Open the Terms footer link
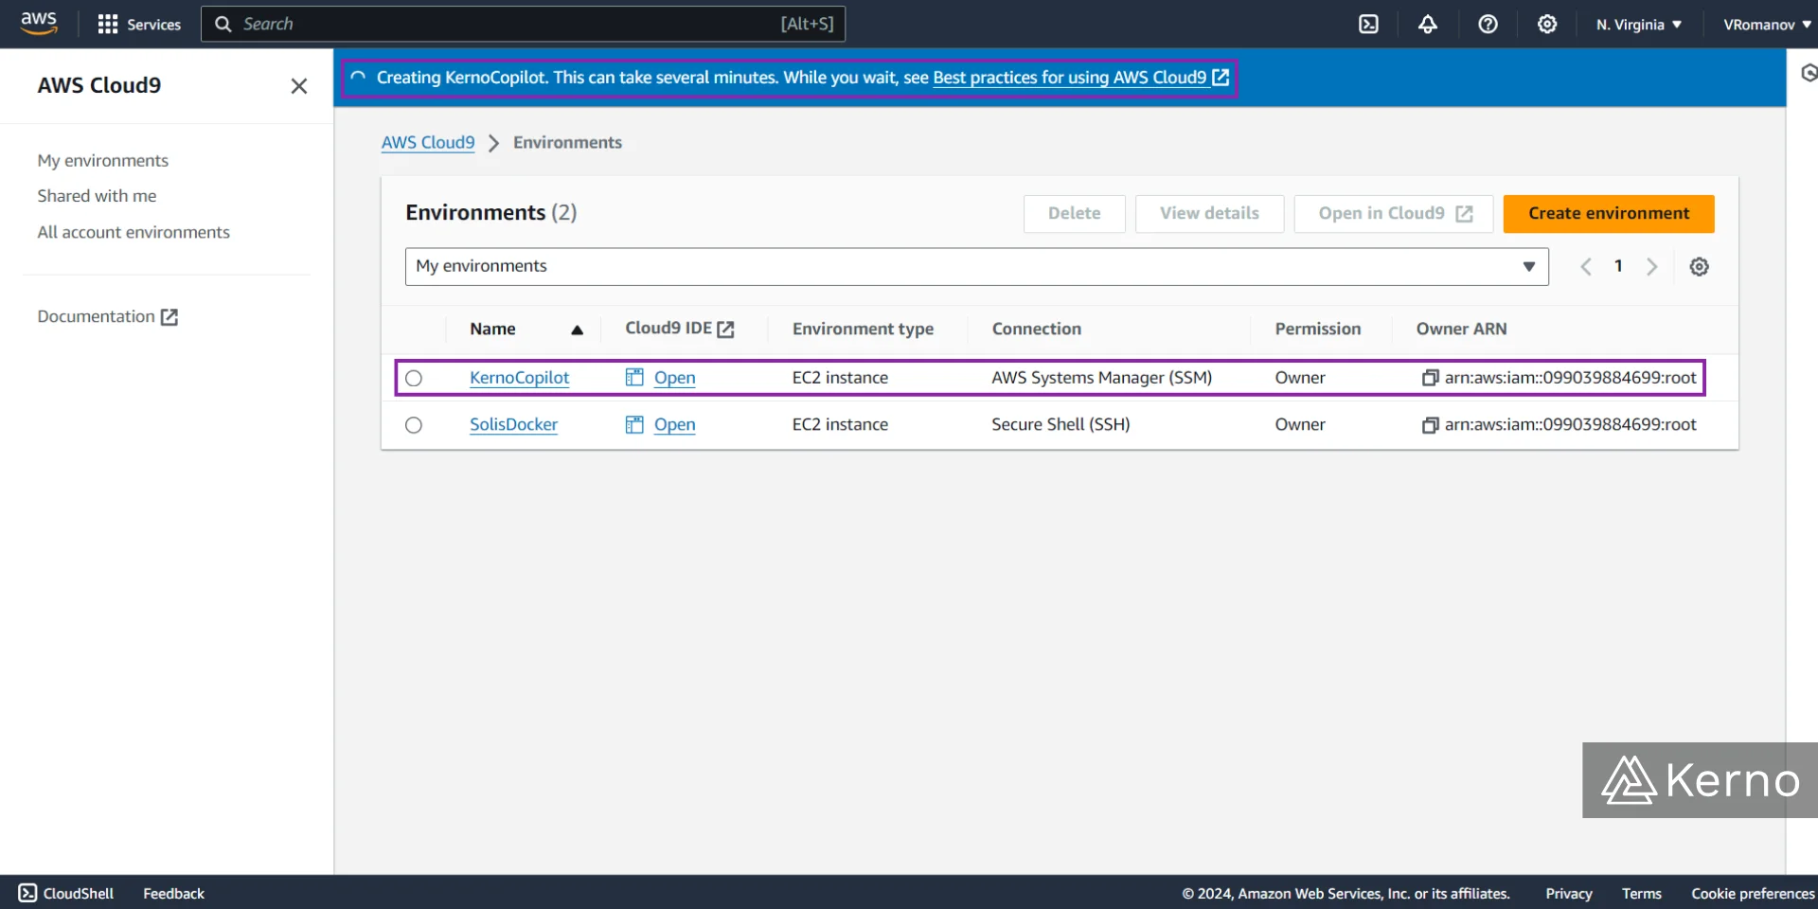The image size is (1818, 909). click(1642, 893)
